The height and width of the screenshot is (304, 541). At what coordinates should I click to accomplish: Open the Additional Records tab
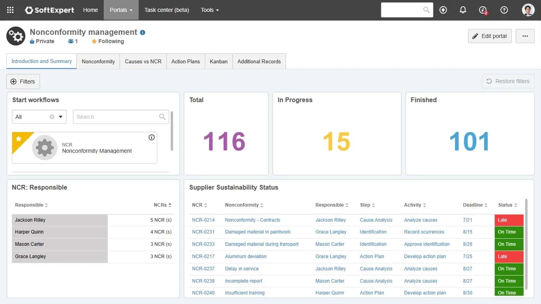259,61
